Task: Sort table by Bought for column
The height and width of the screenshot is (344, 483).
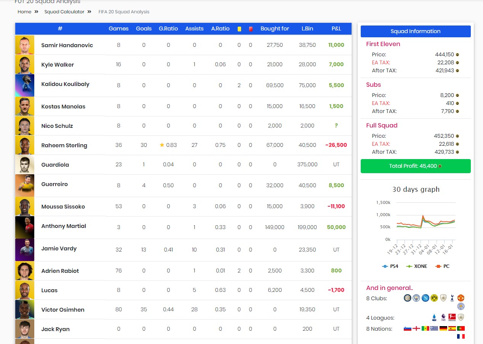Action: point(275,29)
